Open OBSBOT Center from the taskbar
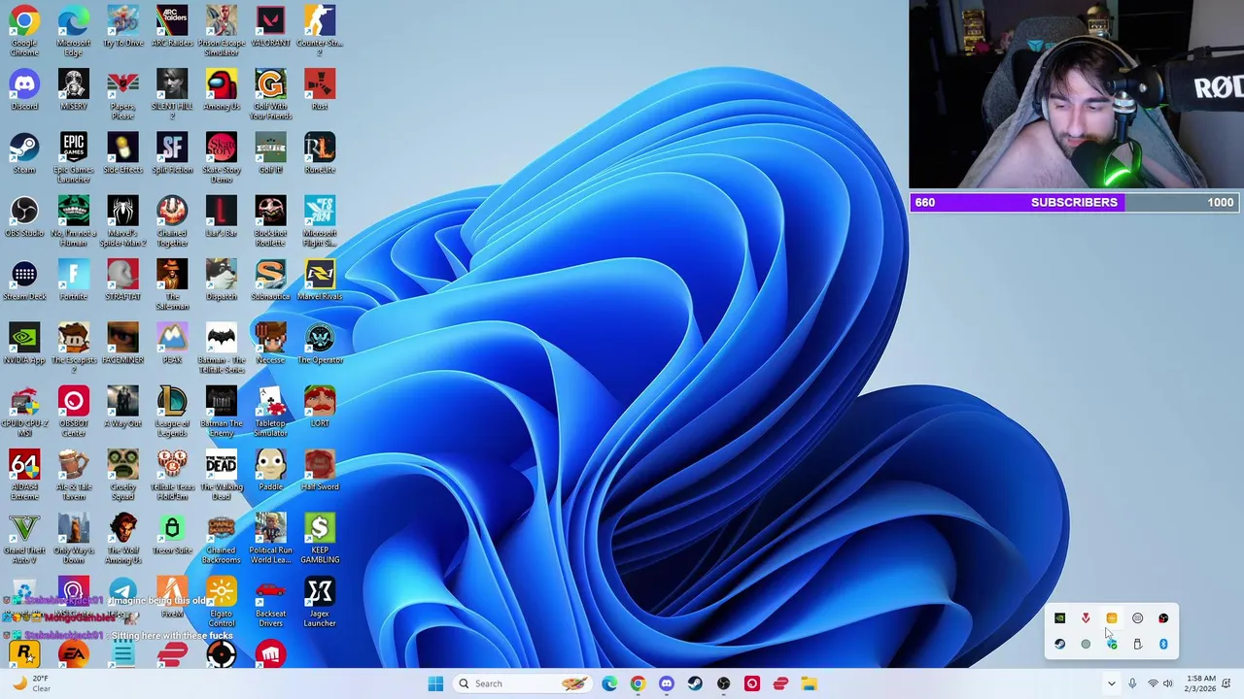Image resolution: width=1244 pixels, height=699 pixels. 751,683
